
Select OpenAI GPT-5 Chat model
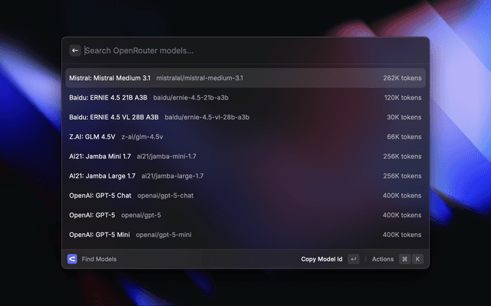tap(101, 196)
